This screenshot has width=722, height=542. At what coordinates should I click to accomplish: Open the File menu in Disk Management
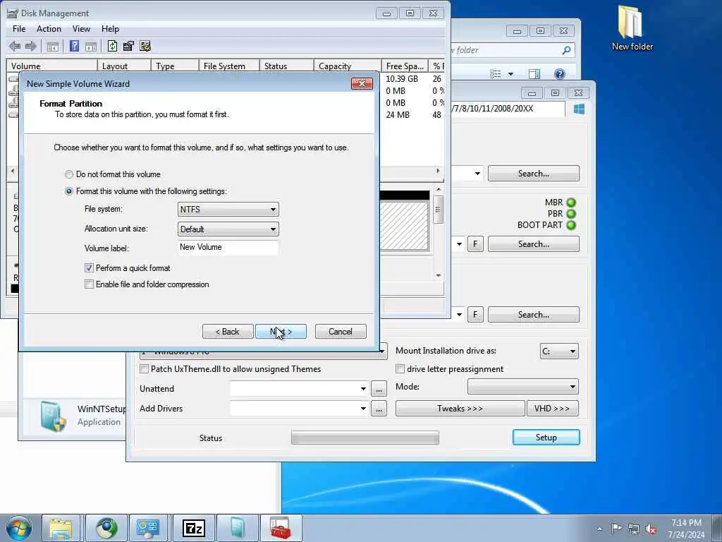[x=19, y=28]
